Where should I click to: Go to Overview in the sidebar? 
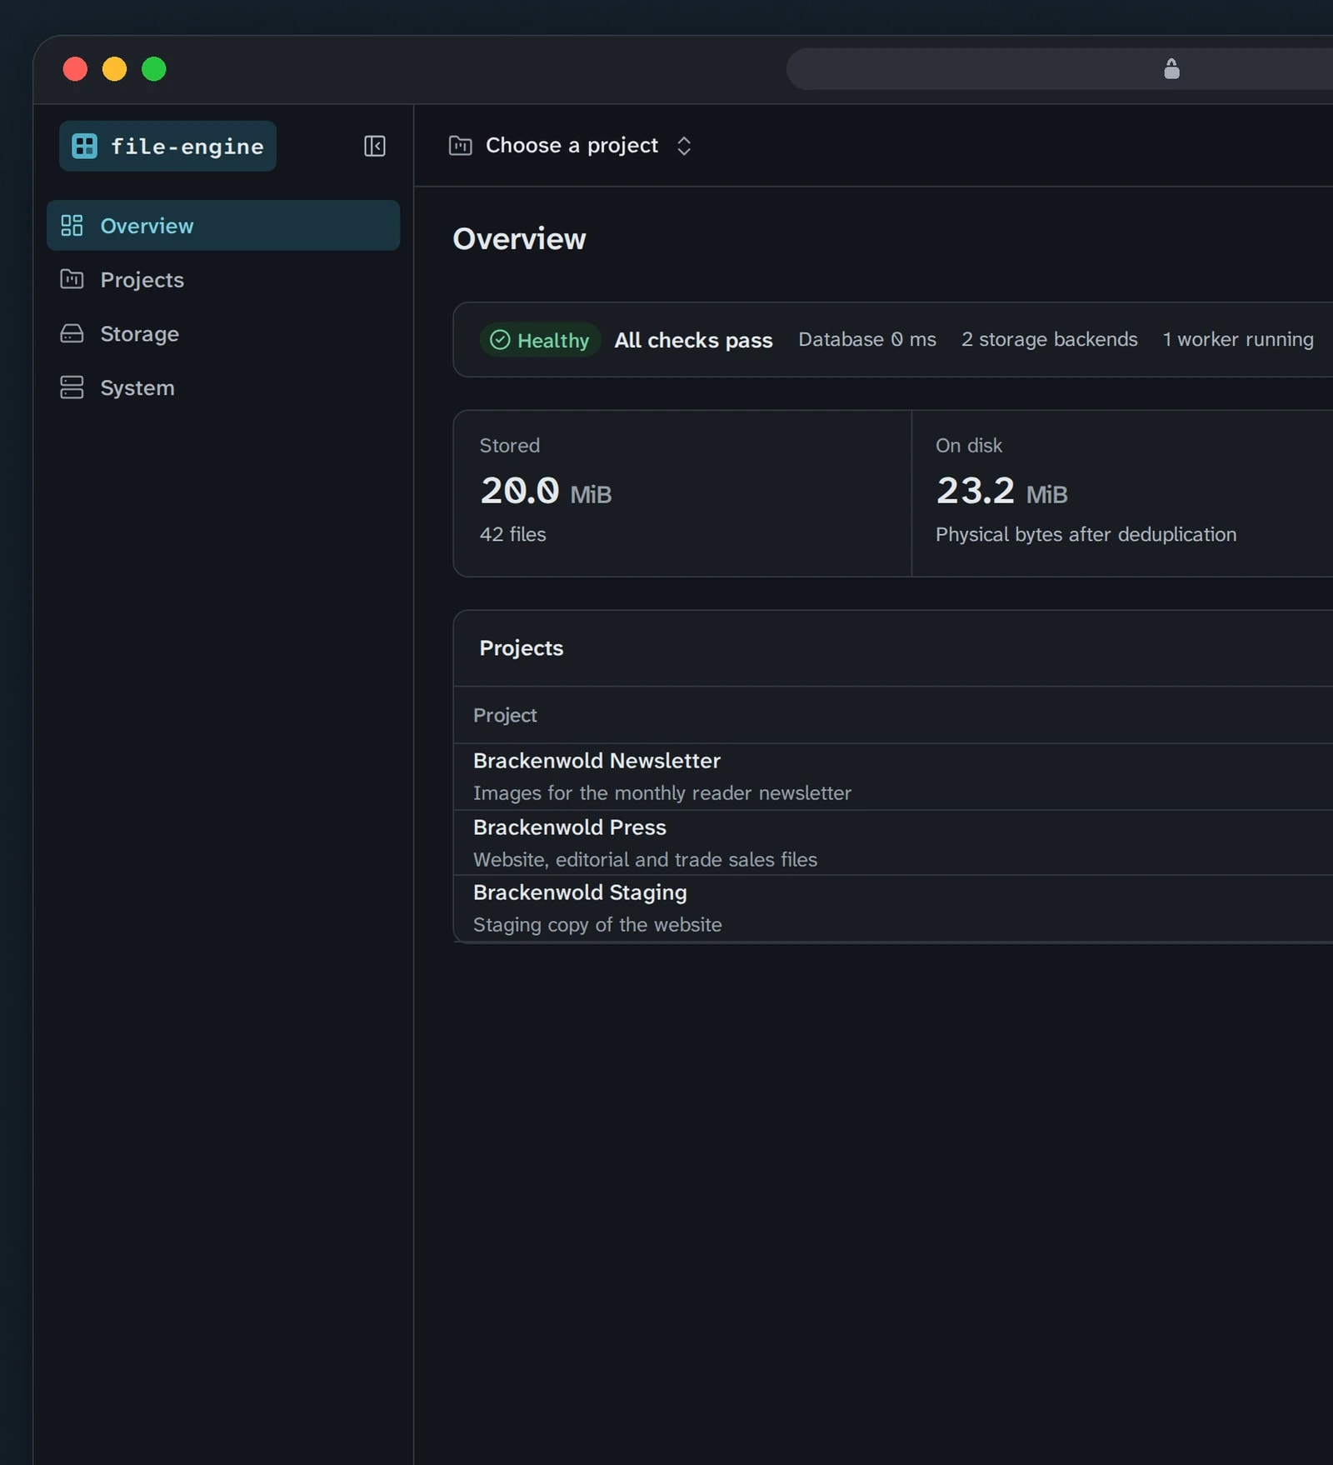tap(223, 225)
